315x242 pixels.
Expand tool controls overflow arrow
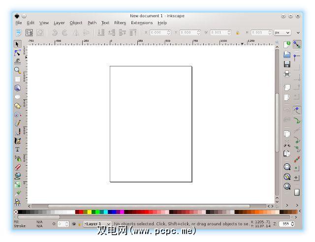[x=298, y=32]
